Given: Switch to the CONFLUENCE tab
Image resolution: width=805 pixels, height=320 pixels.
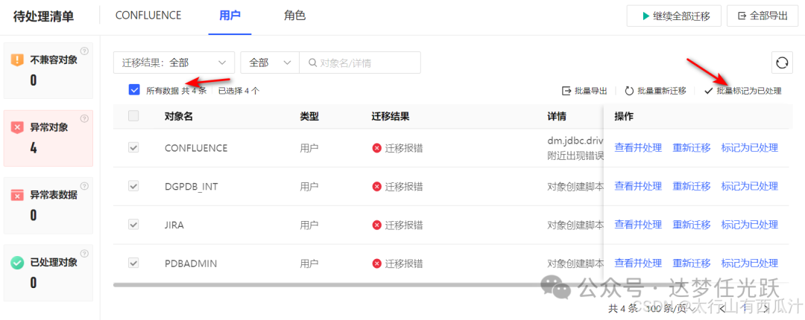Looking at the screenshot, I should click(x=148, y=16).
